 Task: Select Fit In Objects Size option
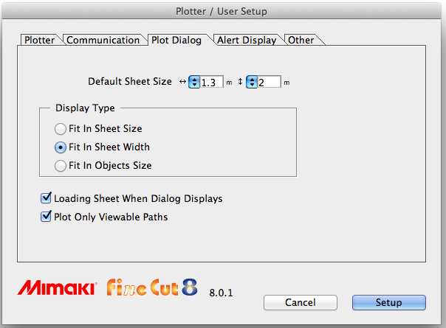(x=61, y=165)
